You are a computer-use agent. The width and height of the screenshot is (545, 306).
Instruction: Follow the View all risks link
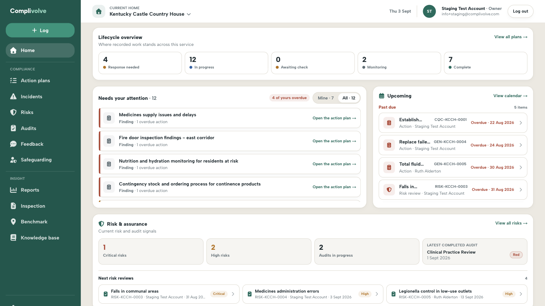pos(511,223)
